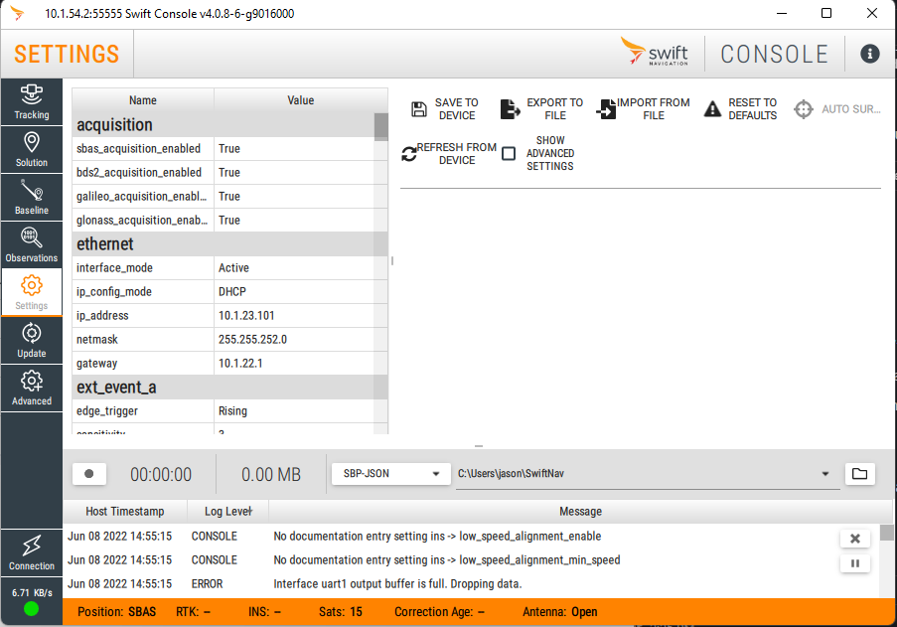Click the Reset to Defaults warning icon
This screenshot has height=627, width=897.
pyautogui.click(x=712, y=108)
